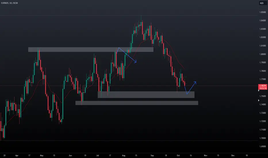The image size is (268, 158).
Task: Click the 1.80000 price axis label
Action: (x=263, y=54)
